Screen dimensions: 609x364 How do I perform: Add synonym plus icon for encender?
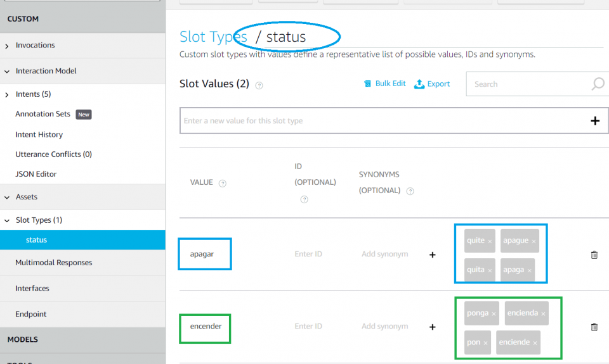(x=433, y=327)
